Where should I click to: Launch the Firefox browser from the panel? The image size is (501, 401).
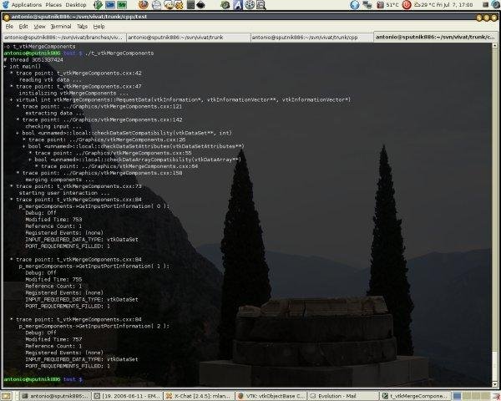pos(144,5)
